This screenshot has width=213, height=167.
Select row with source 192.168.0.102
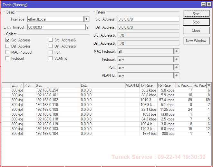(x=106, y=100)
